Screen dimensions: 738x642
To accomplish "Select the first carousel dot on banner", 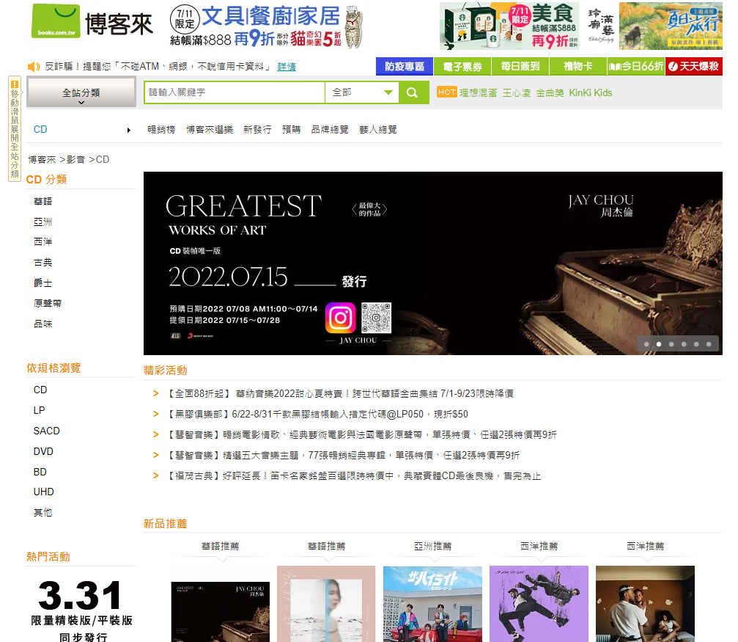I will pyautogui.click(x=646, y=344).
